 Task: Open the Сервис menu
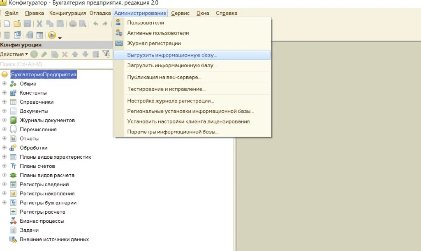pyautogui.click(x=180, y=13)
